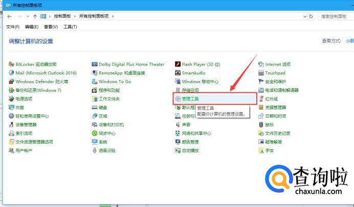Click the 文件历史记录 icon
Image resolution: width=354 pixels, height=207 pixels.
coord(261,133)
